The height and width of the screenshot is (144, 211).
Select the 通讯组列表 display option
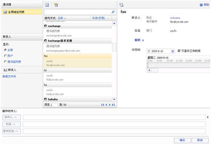(5, 62)
